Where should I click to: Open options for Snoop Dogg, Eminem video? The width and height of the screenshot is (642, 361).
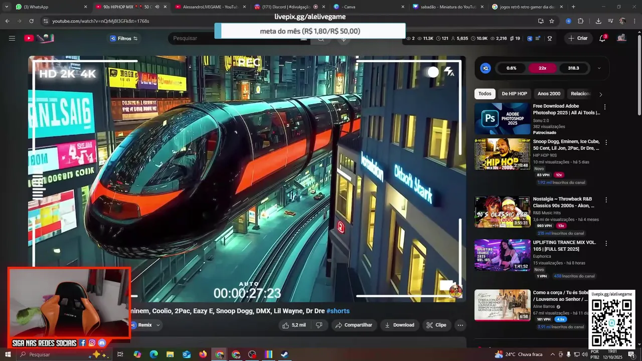pos(606,142)
